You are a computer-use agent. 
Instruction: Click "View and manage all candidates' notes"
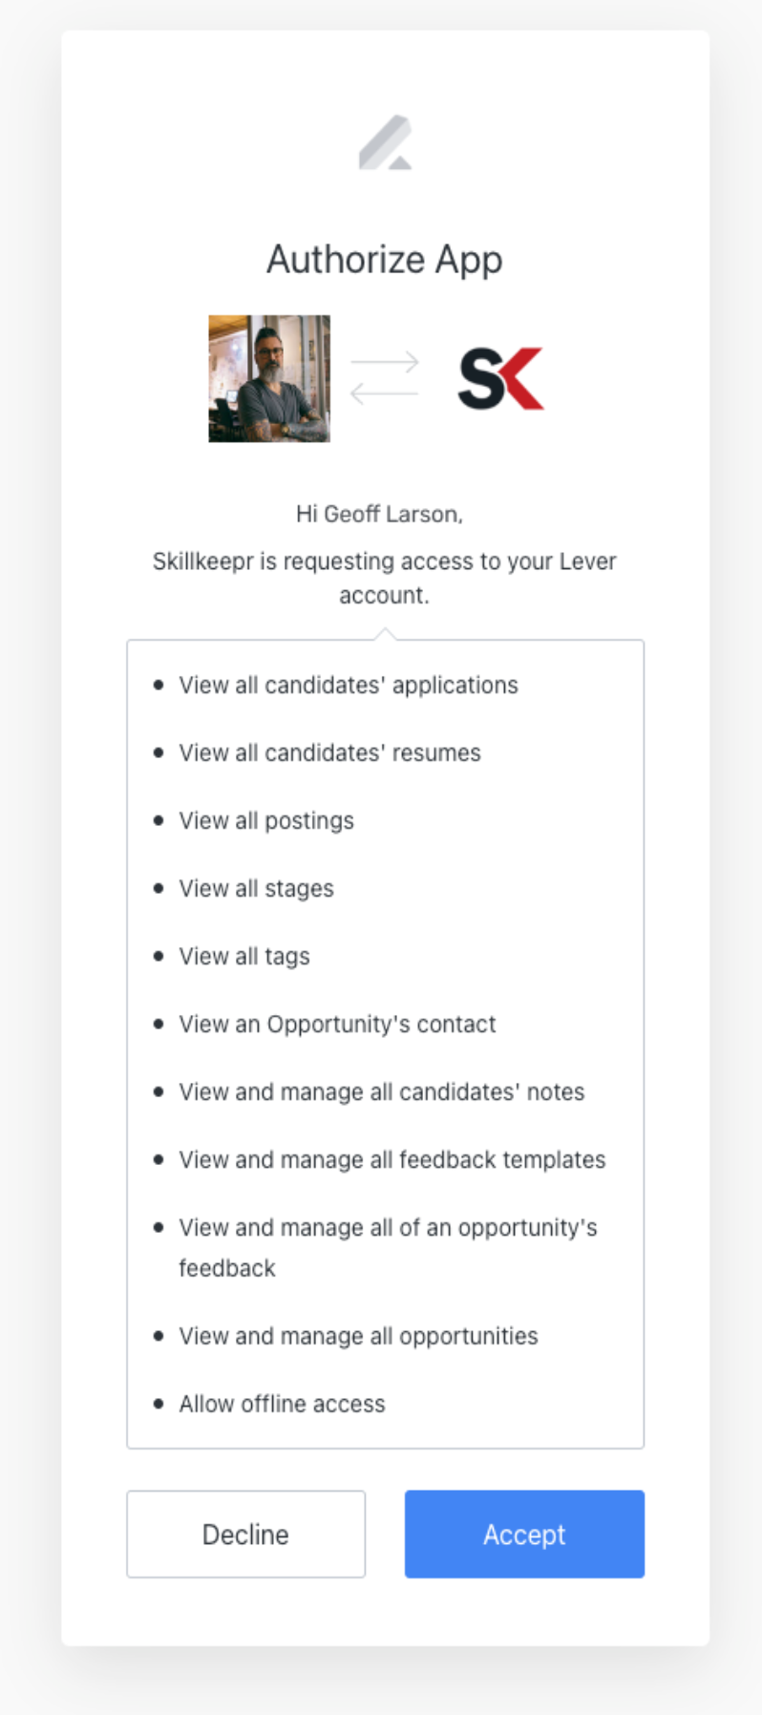381,1092
